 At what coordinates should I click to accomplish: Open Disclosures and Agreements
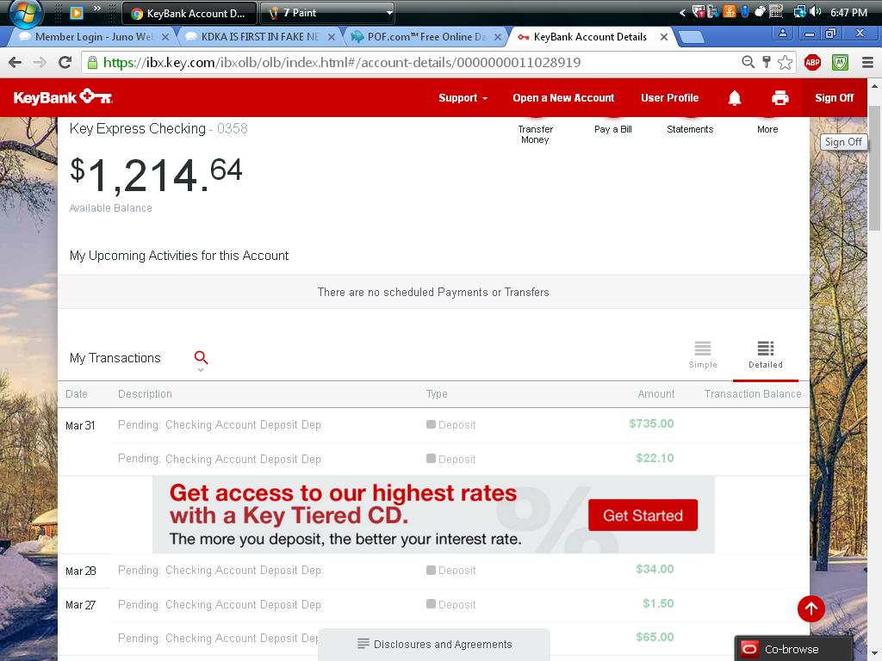[434, 644]
